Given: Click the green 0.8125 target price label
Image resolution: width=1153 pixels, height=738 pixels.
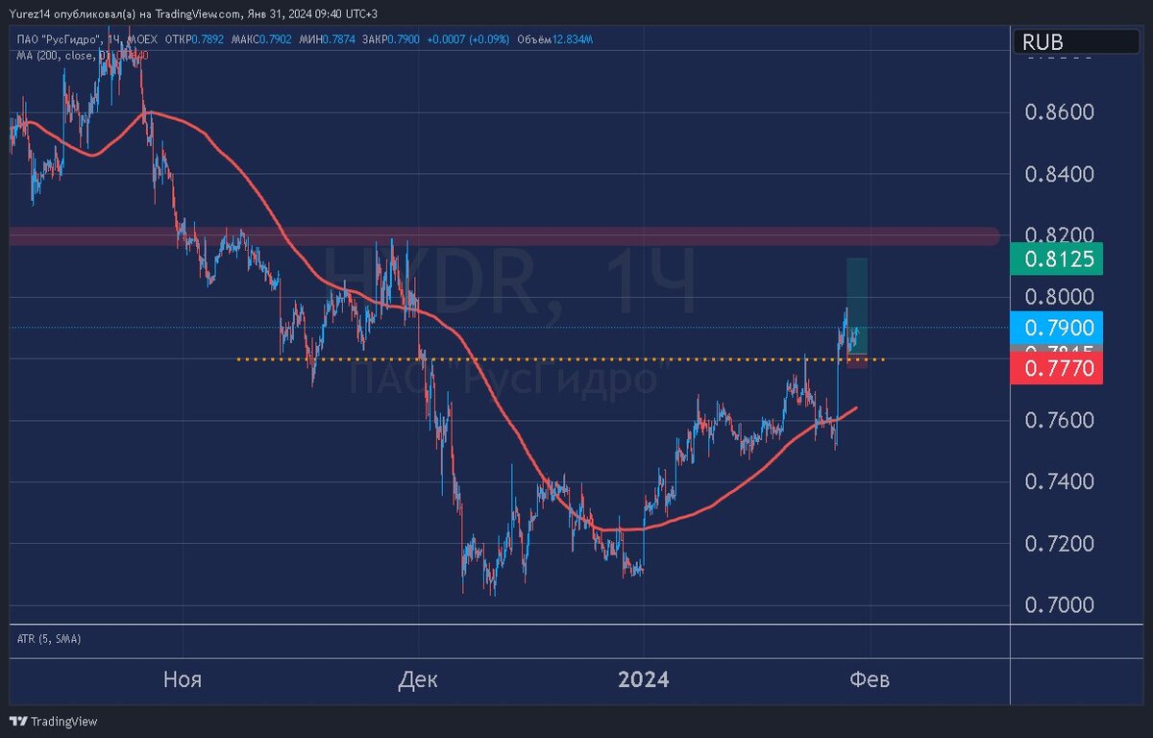Looking at the screenshot, I should 1057,259.
